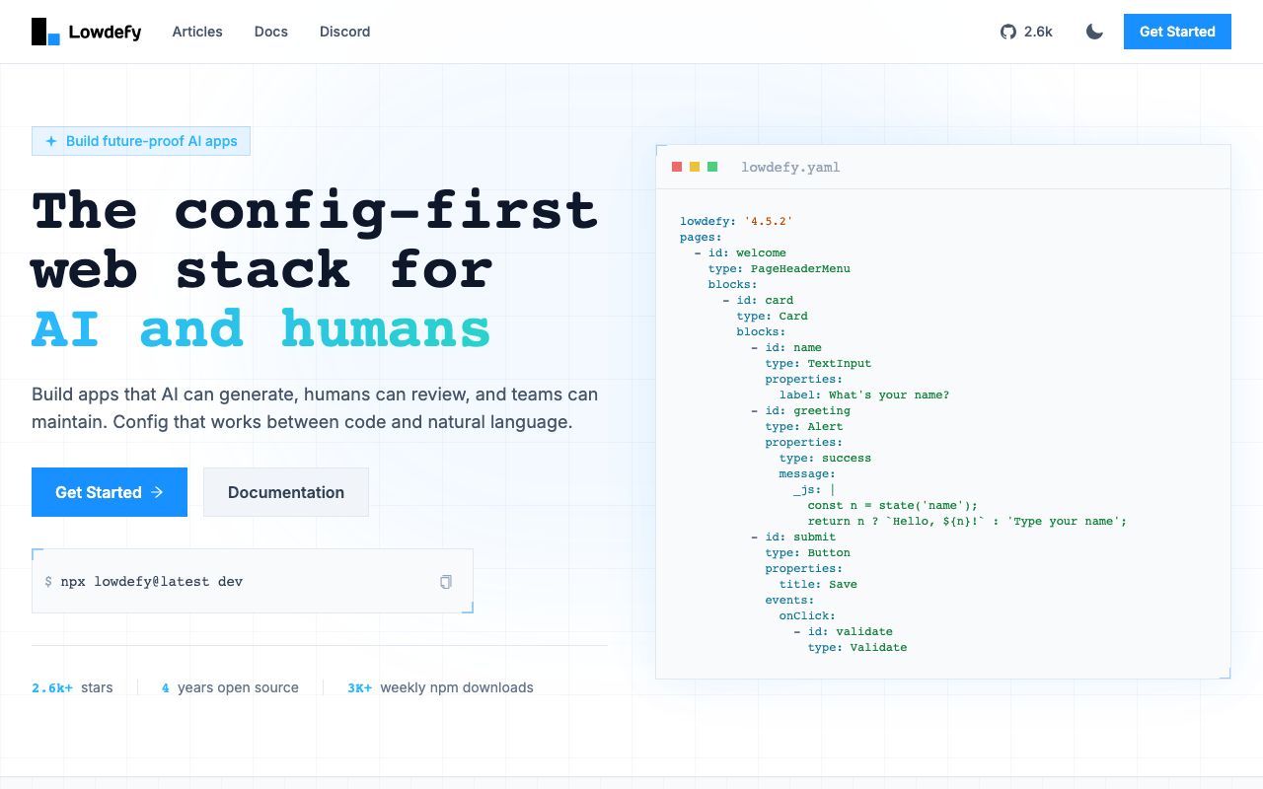
Task: Open the Articles menu item
Action: coord(197,32)
